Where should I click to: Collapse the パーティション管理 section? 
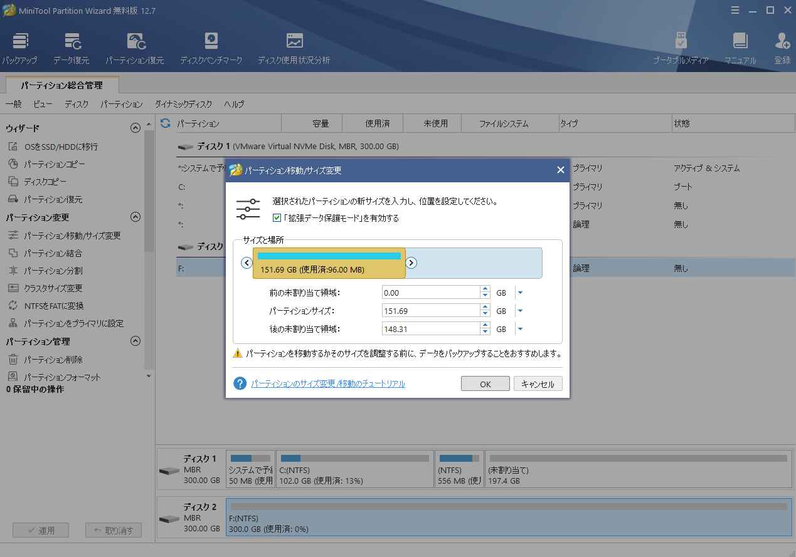[135, 341]
